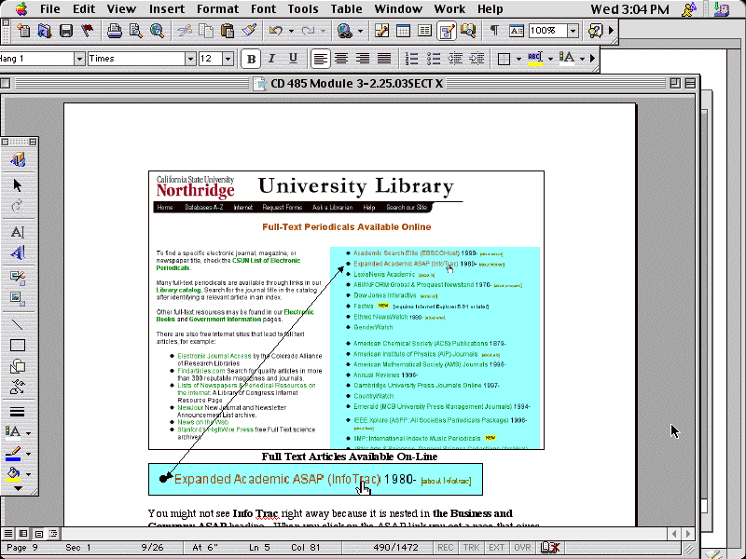Click the Insert Table icon

(x=403, y=32)
